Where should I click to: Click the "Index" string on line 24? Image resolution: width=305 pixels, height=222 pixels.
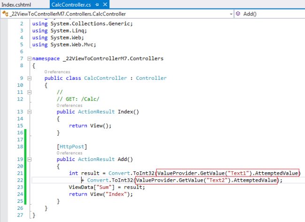[x=116, y=194]
